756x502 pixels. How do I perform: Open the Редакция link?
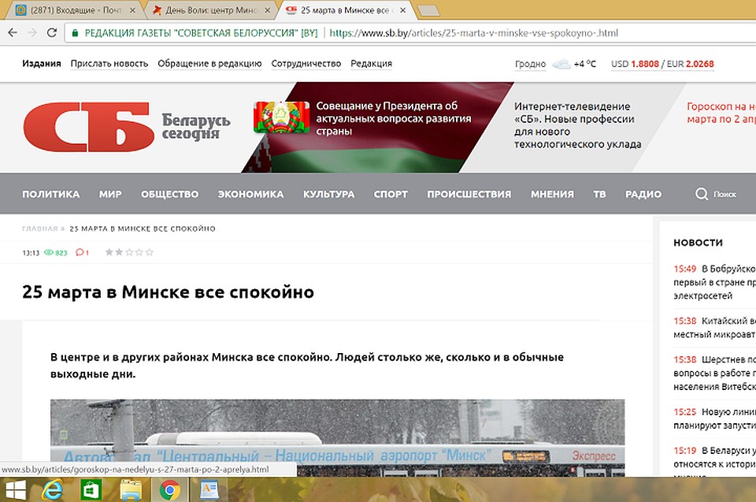pyautogui.click(x=371, y=64)
